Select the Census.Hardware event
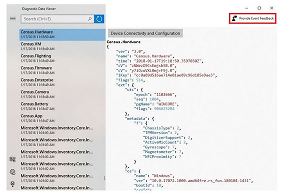This screenshot has width=283, height=195. tap(62, 34)
